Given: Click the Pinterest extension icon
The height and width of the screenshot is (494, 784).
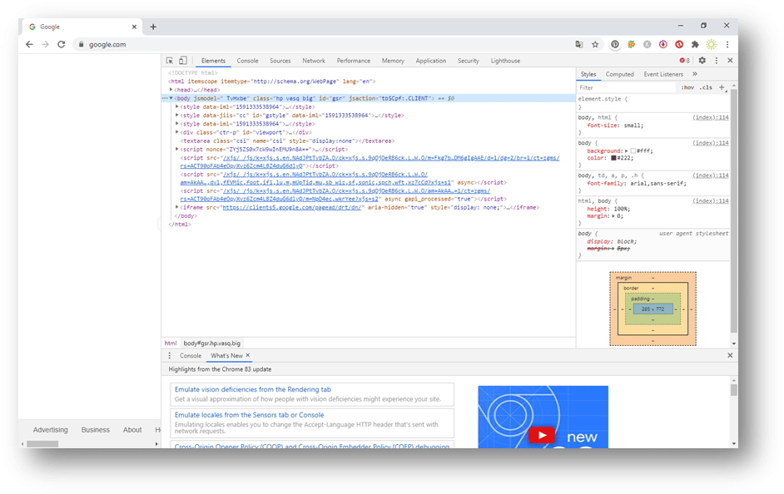Looking at the screenshot, I should [615, 44].
